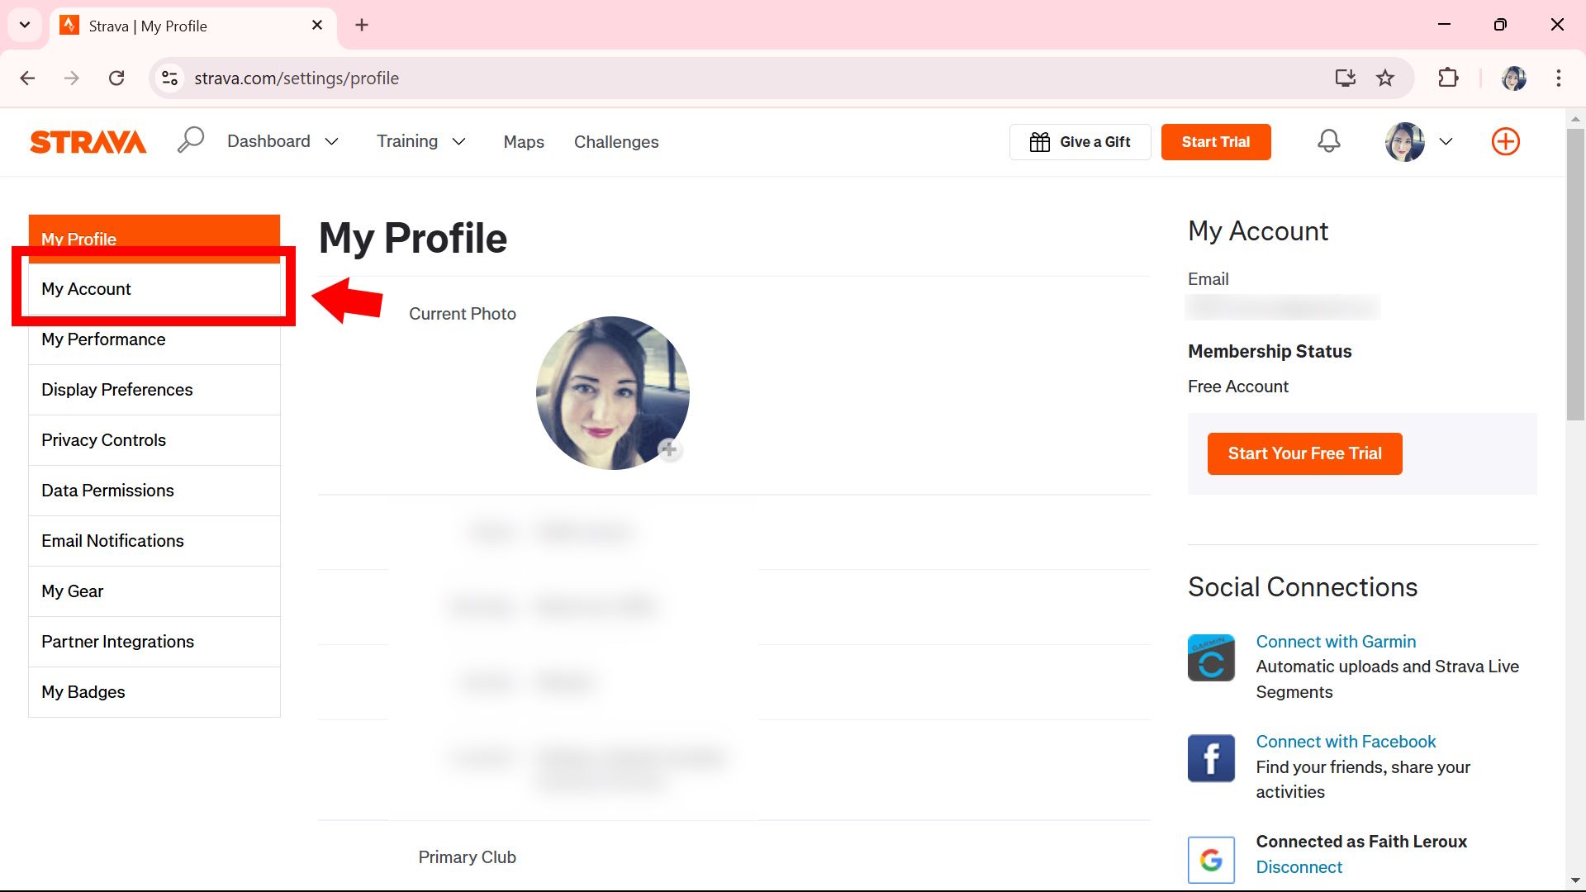
Task: Navigate to Display Preferences section
Action: pos(116,389)
